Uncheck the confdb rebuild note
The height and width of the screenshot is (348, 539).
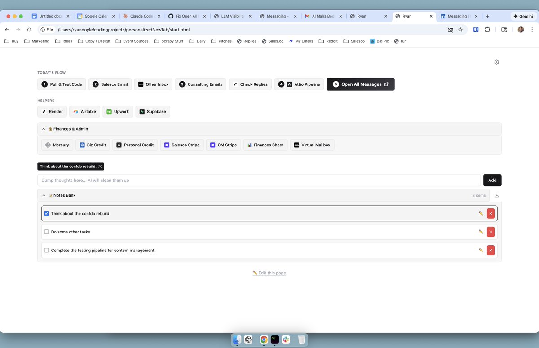(x=46, y=213)
